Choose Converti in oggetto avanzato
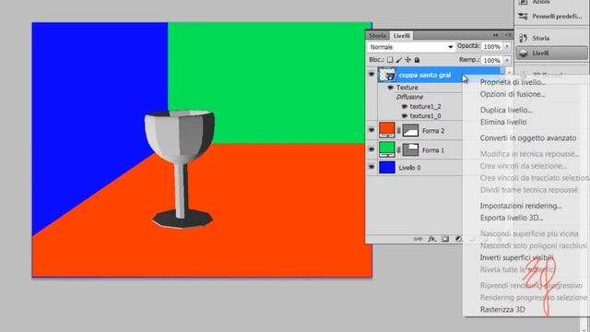 coord(528,137)
